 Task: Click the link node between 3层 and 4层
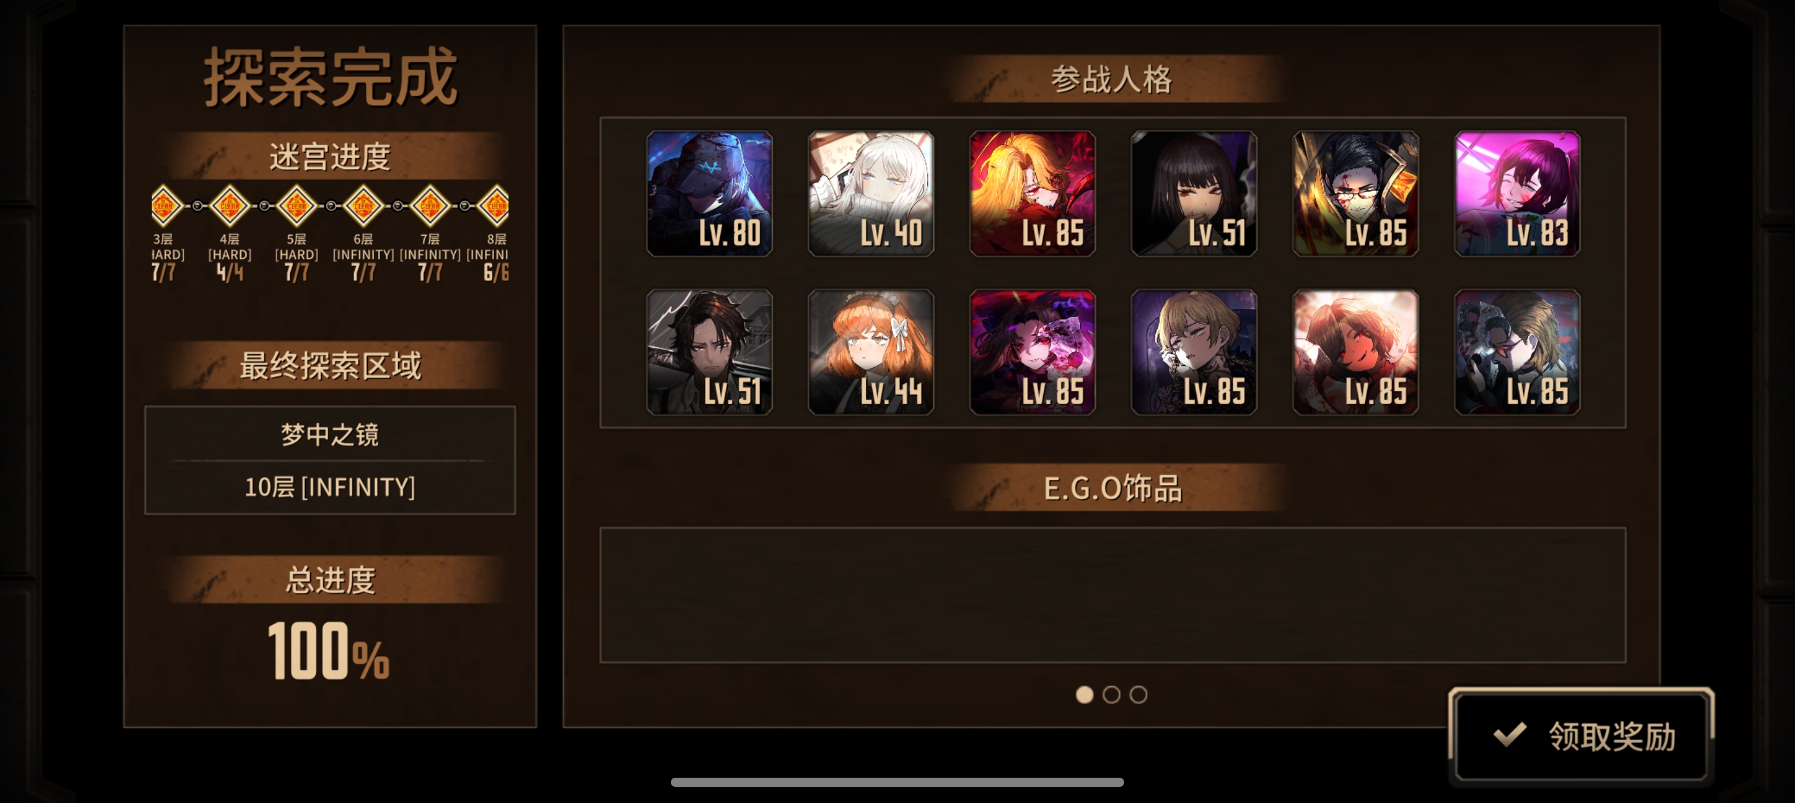pos(198,206)
